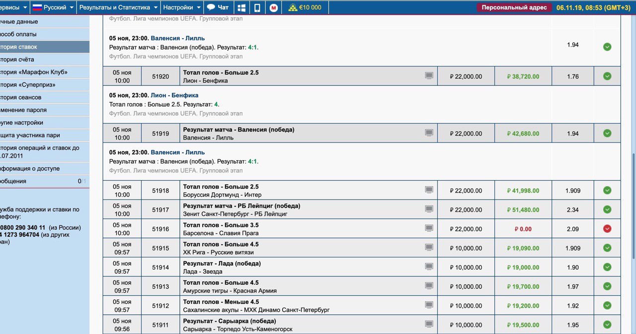This screenshot has height=334, width=636.
Task: Click red lost status icon for bet 51916
Action: [x=607, y=229]
